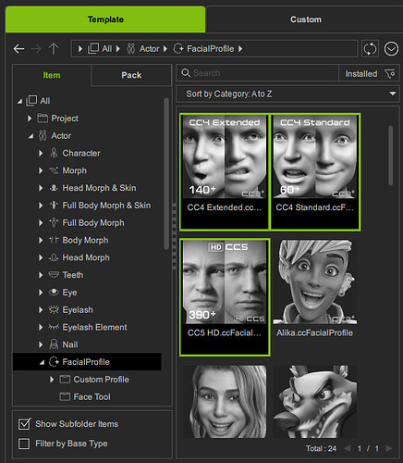Image resolution: width=403 pixels, height=463 pixels.
Task: Click the back arrow navigation icon
Action: pyautogui.click(x=18, y=49)
